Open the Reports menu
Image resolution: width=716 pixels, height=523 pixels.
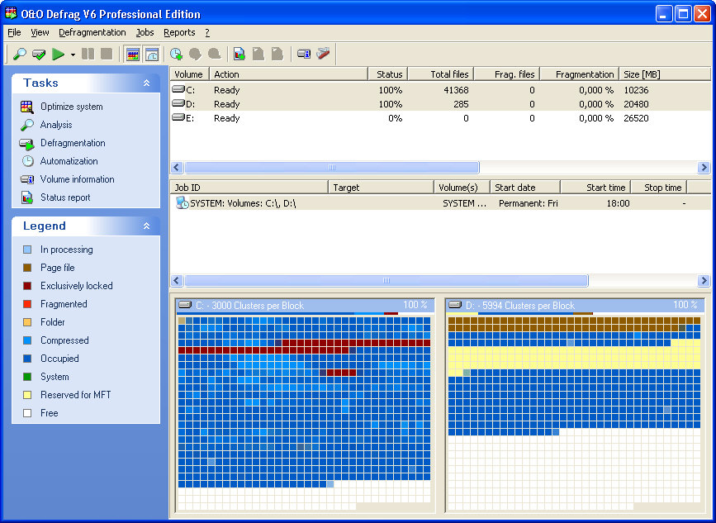179,32
